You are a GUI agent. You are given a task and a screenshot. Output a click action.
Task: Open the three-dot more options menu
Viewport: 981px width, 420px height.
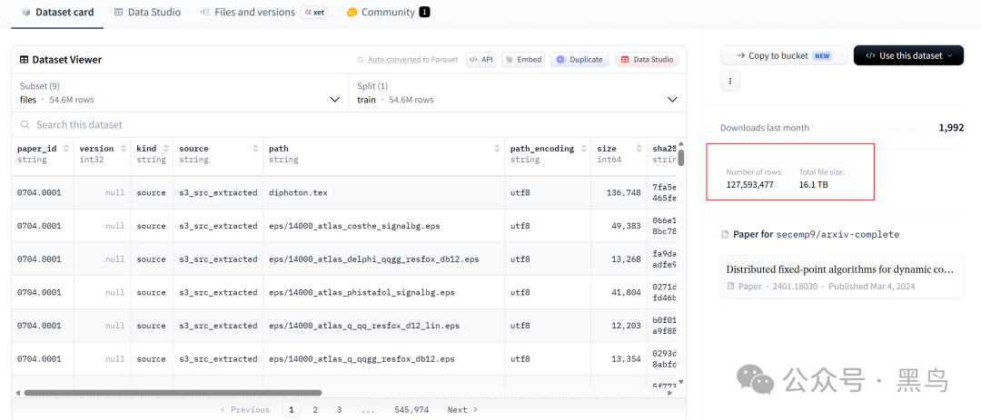point(730,82)
